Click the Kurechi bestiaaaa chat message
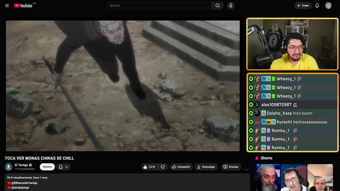The height and width of the screenshot is (191, 340). pos(293,122)
